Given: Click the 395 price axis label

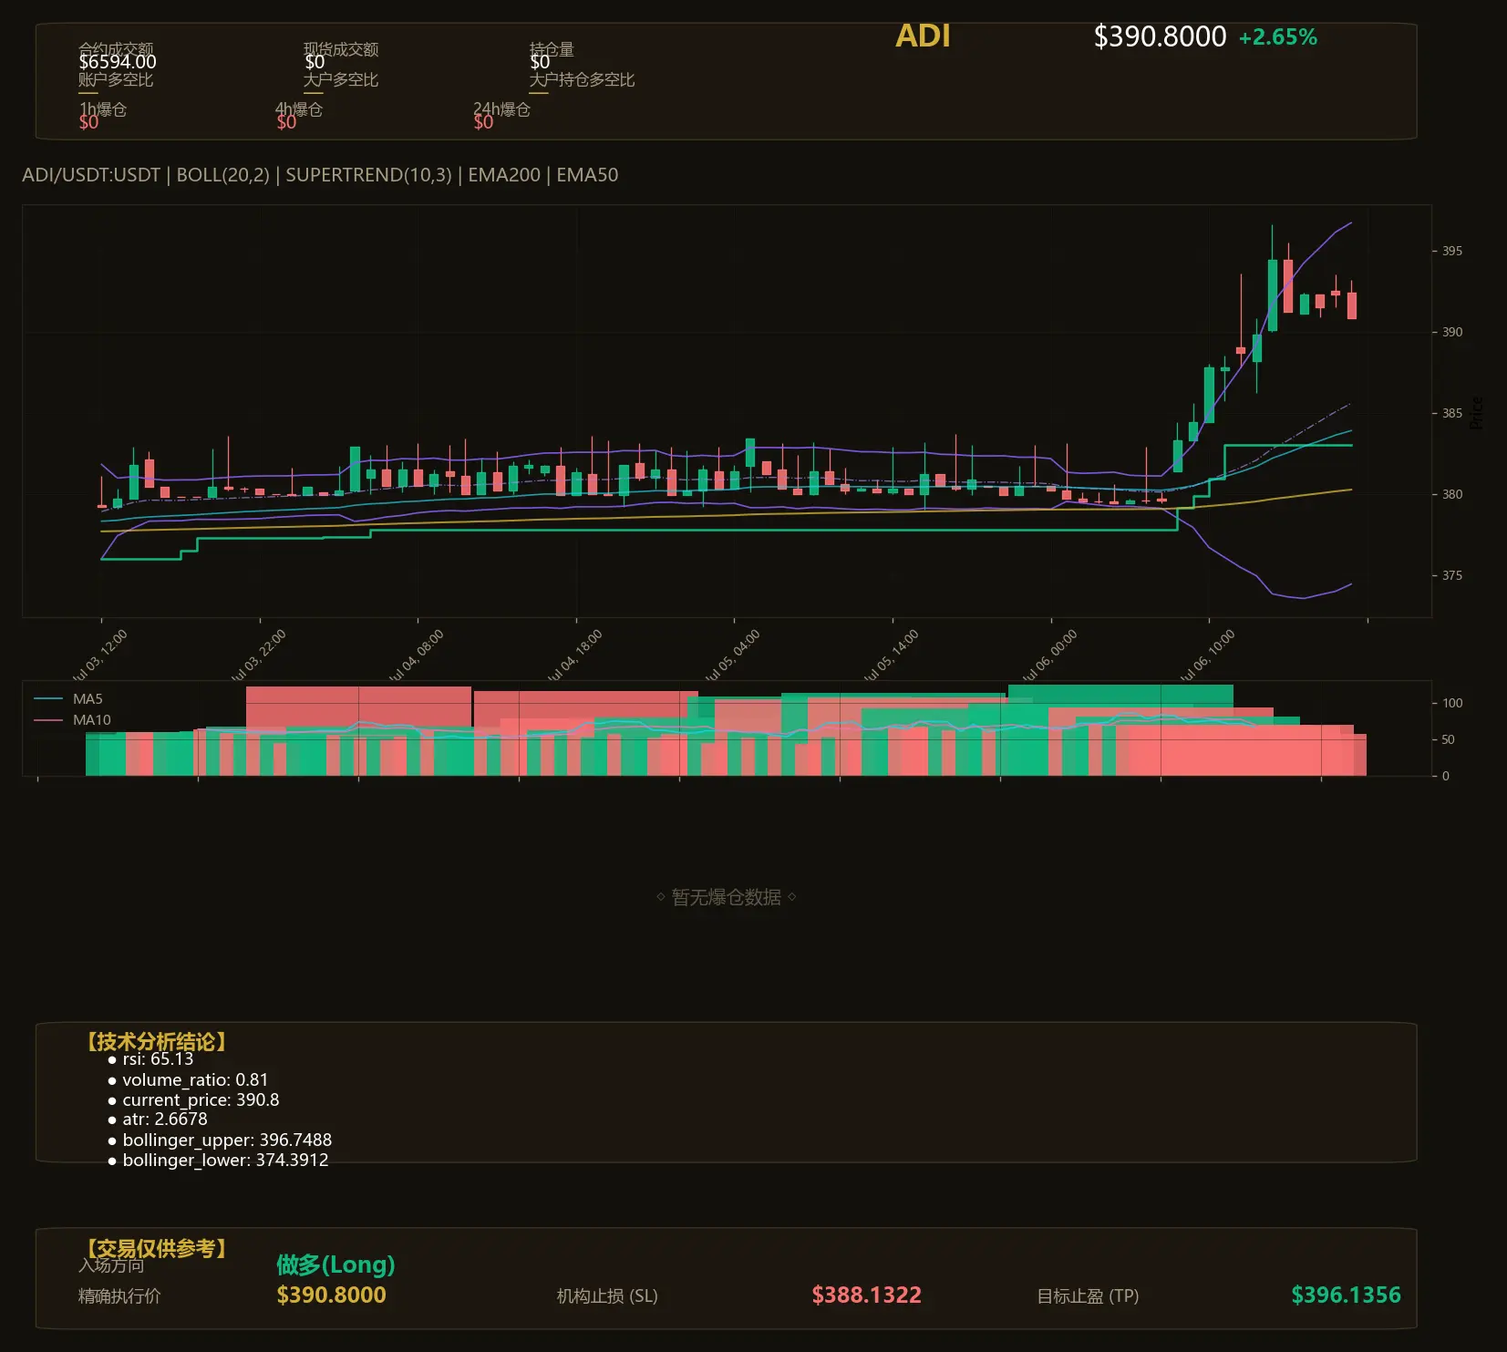Looking at the screenshot, I should pyautogui.click(x=1451, y=251).
